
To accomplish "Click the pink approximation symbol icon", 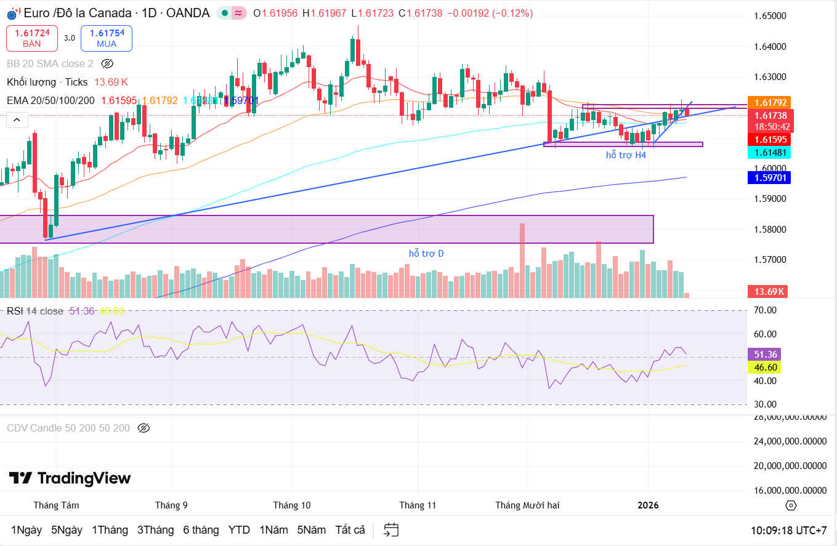I will (x=238, y=13).
